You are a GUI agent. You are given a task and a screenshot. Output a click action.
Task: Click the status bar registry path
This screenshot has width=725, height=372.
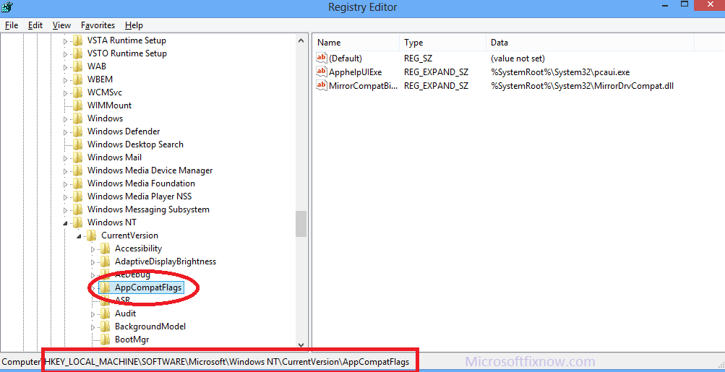(x=227, y=362)
